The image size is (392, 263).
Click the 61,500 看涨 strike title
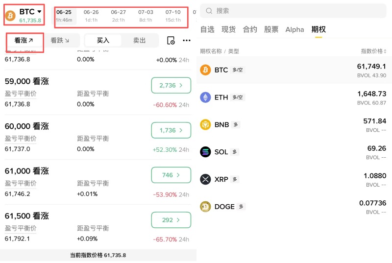click(x=27, y=216)
